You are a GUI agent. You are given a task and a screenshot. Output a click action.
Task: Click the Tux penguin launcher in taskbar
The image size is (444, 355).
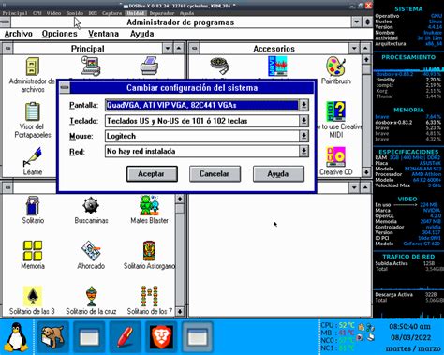tap(16, 337)
